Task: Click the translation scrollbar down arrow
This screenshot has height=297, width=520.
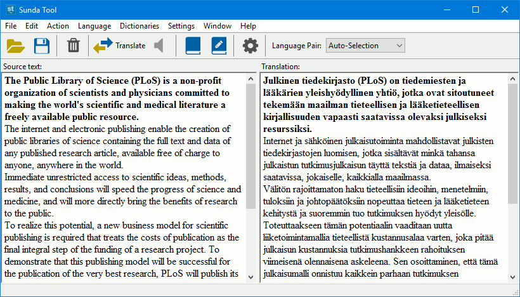Action: [x=512, y=277]
